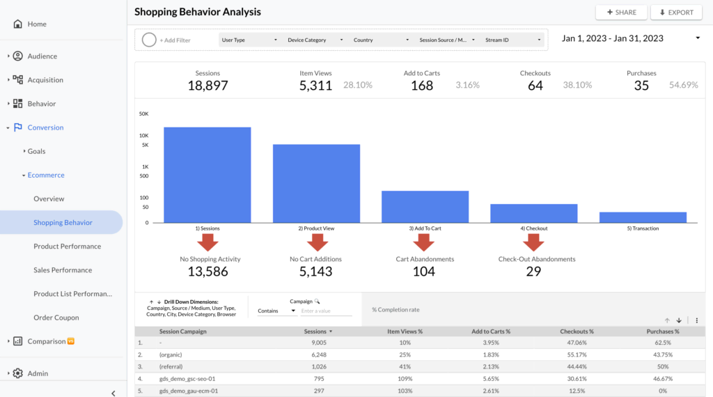This screenshot has height=397, width=713.
Task: Click the Campaign filter value input field
Action: [x=326, y=311]
